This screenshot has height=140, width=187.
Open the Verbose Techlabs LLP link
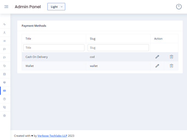[x=52, y=136]
